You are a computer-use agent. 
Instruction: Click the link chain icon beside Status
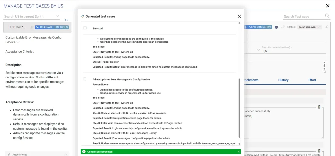coord(283,27)
